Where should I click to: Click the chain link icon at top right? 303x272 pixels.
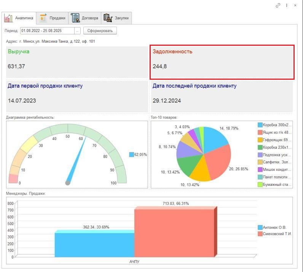coord(278,5)
